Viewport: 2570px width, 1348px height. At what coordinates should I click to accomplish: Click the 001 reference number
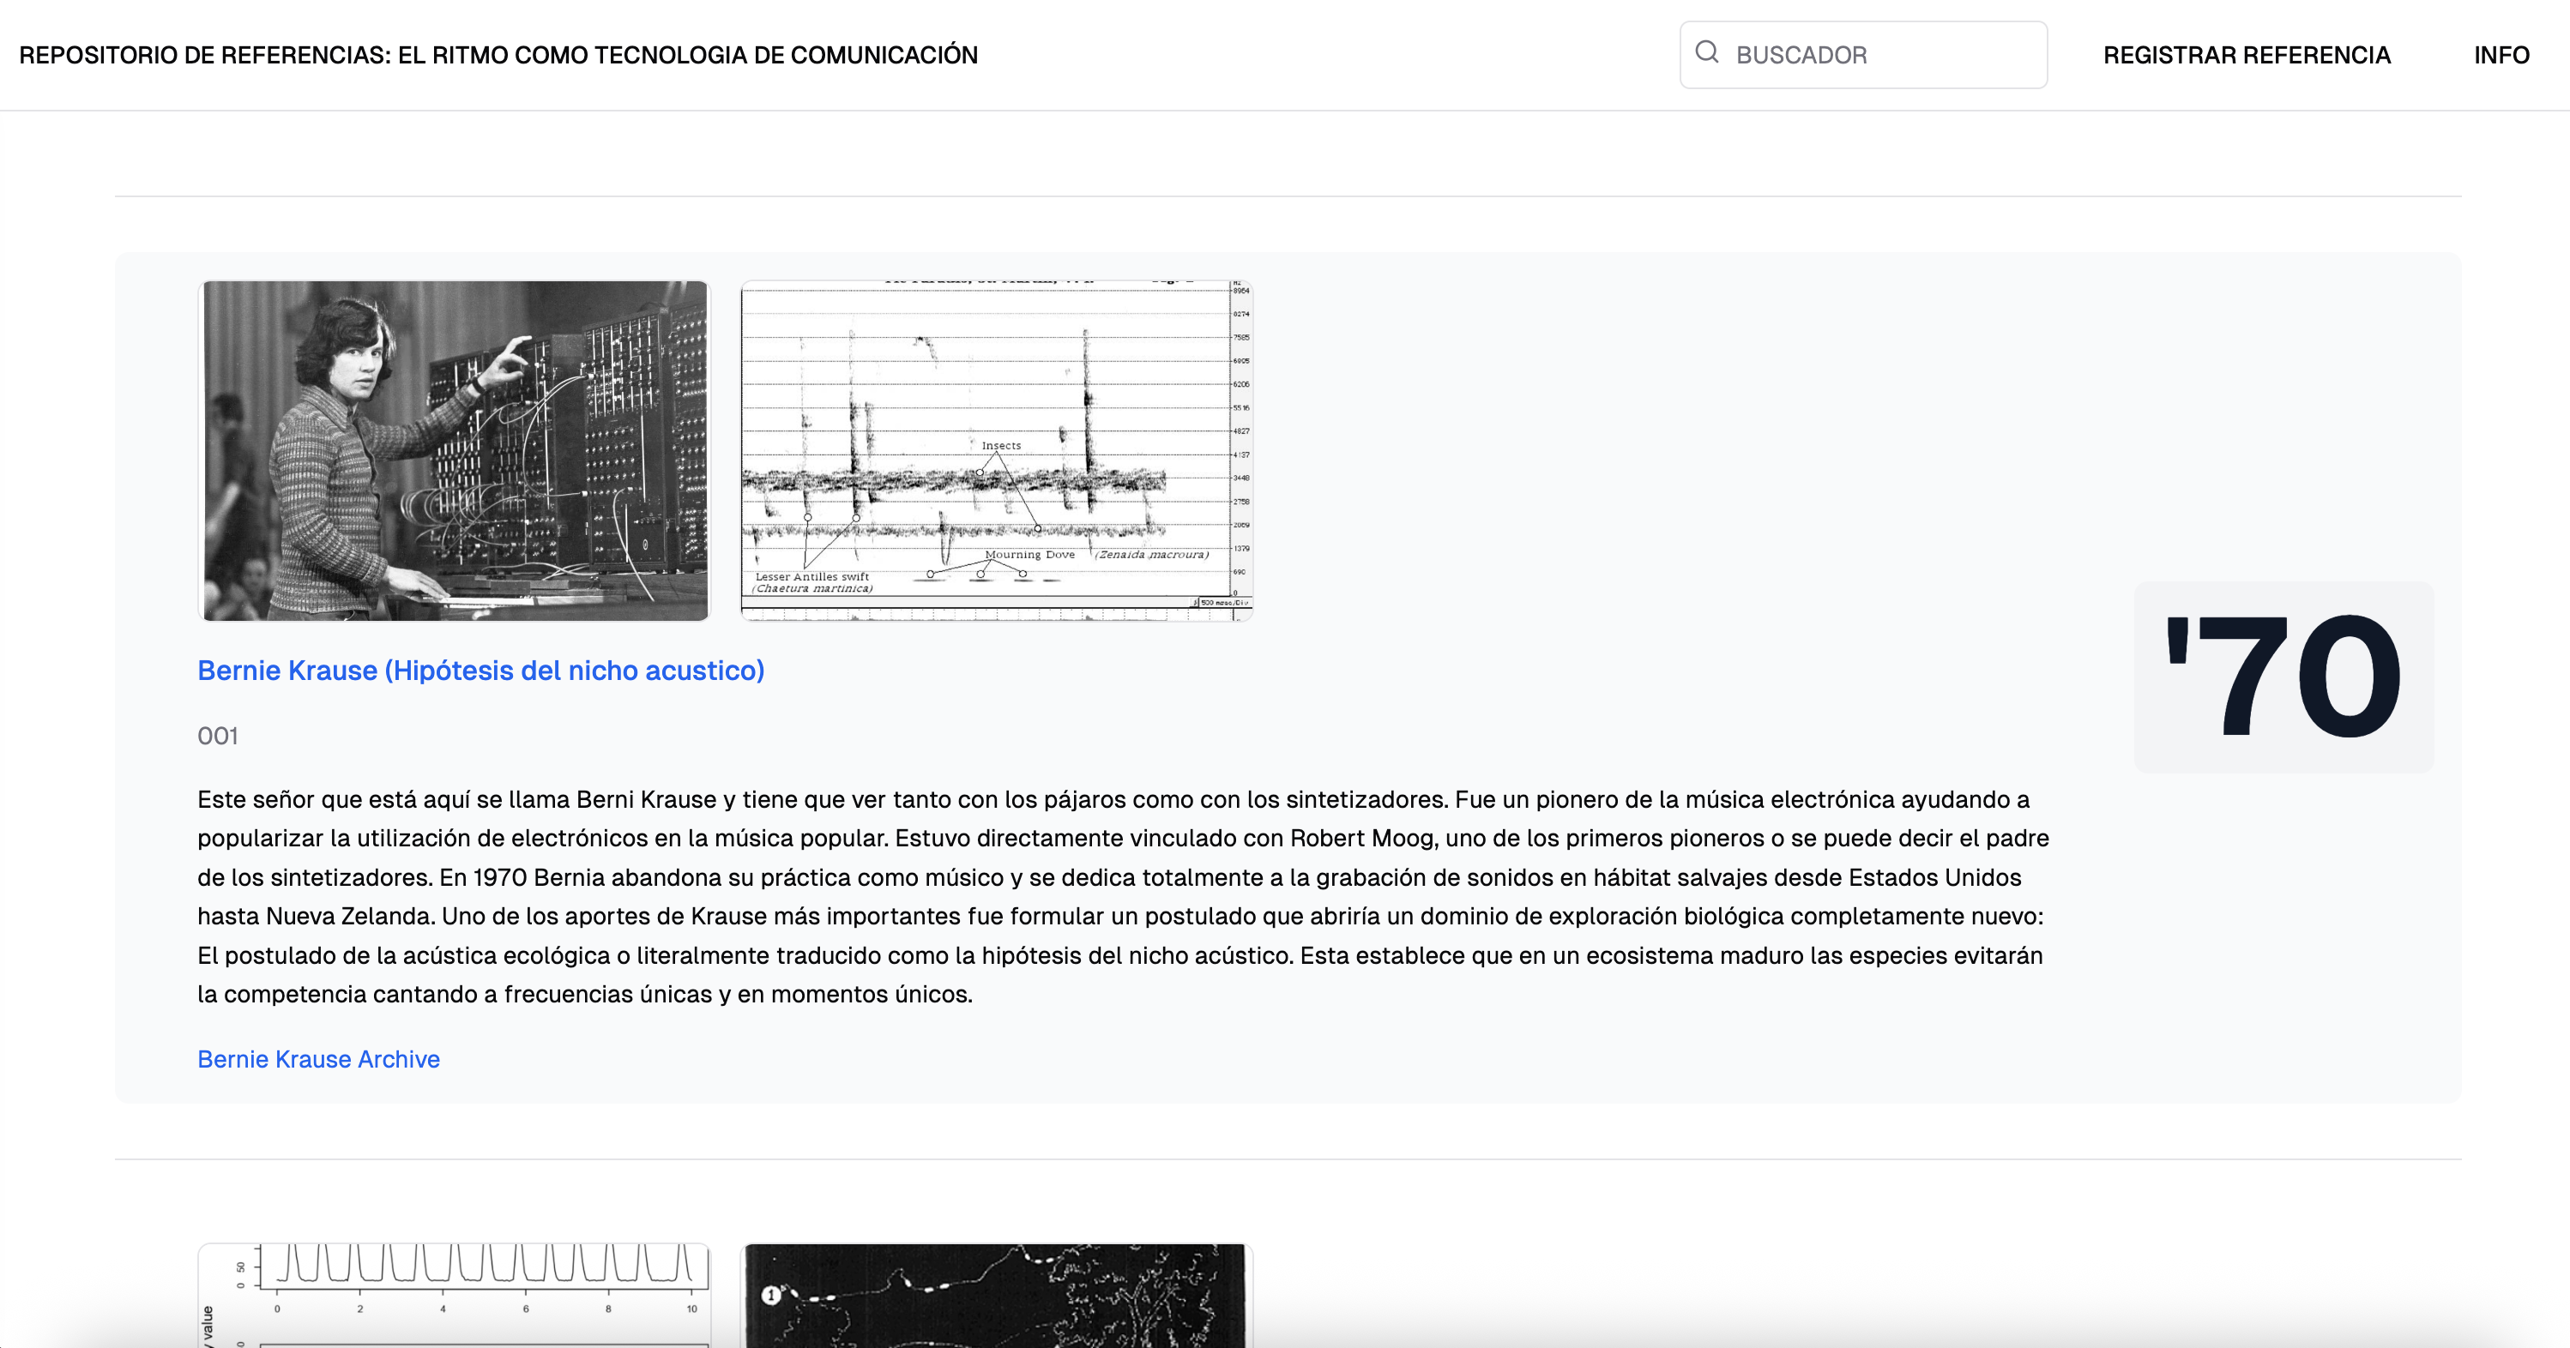click(218, 736)
